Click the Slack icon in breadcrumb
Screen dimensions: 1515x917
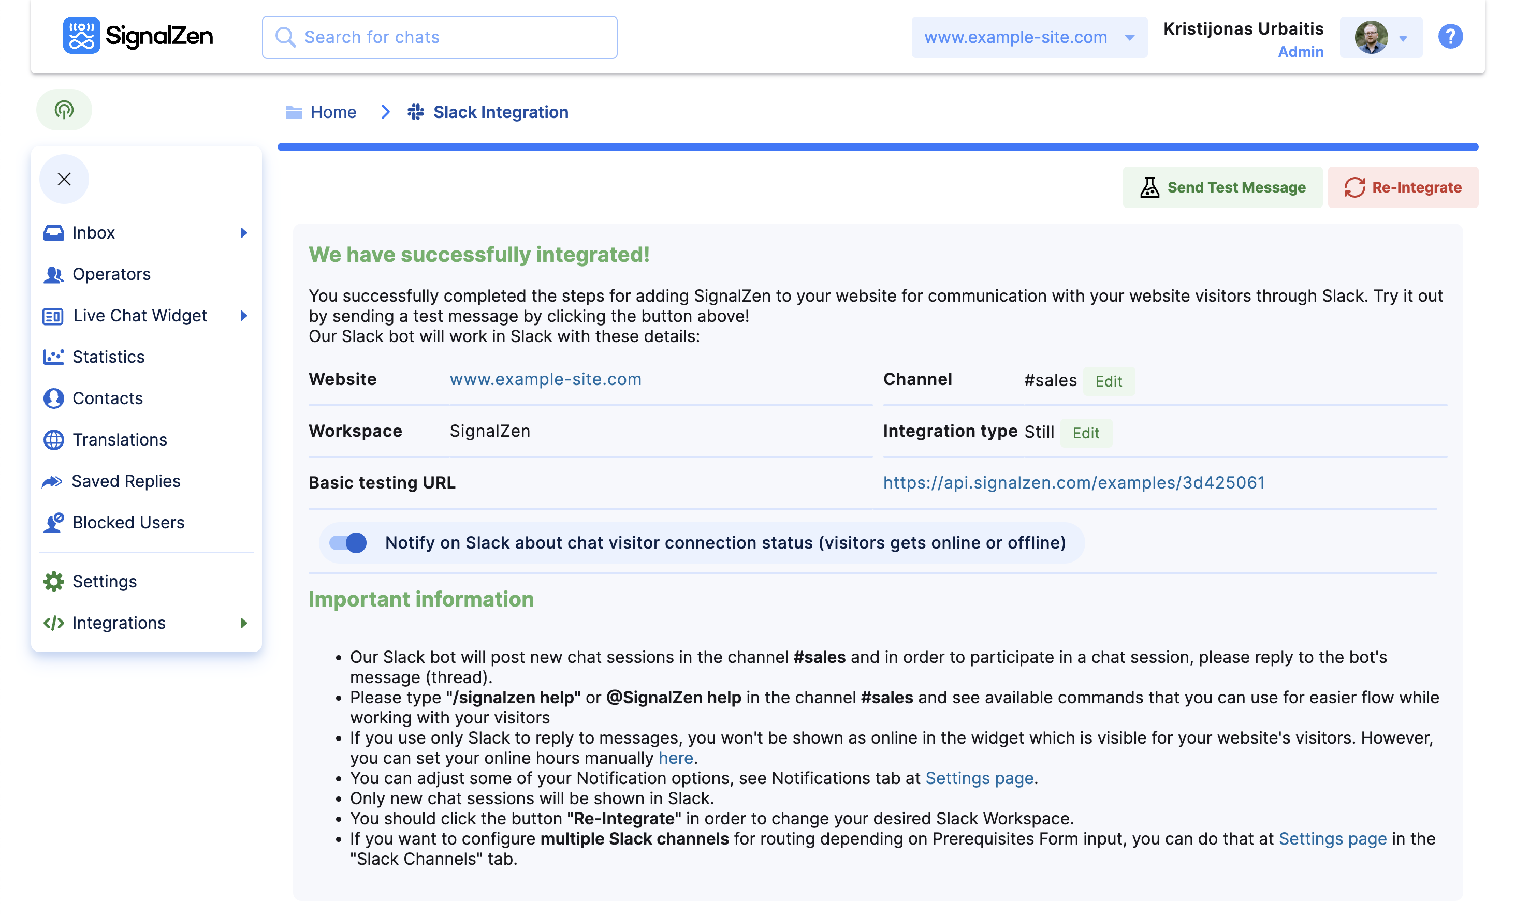point(416,112)
